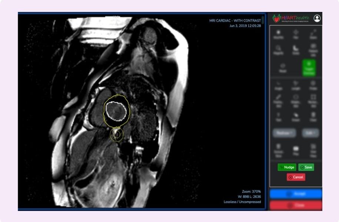Open the user profile icon
Screen dimensions: 339x222
point(317,18)
